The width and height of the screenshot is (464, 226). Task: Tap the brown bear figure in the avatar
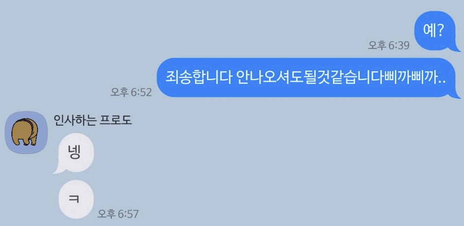[25, 132]
